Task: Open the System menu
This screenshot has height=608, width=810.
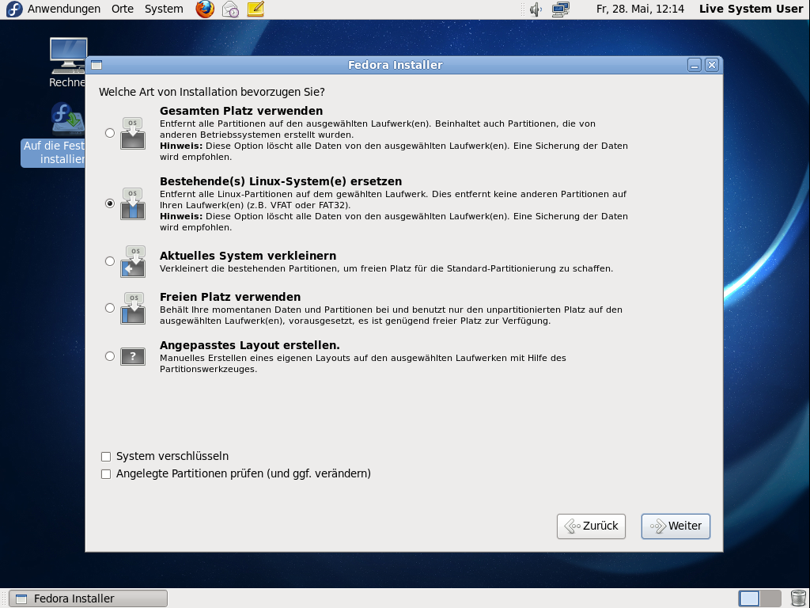Action: coord(164,9)
